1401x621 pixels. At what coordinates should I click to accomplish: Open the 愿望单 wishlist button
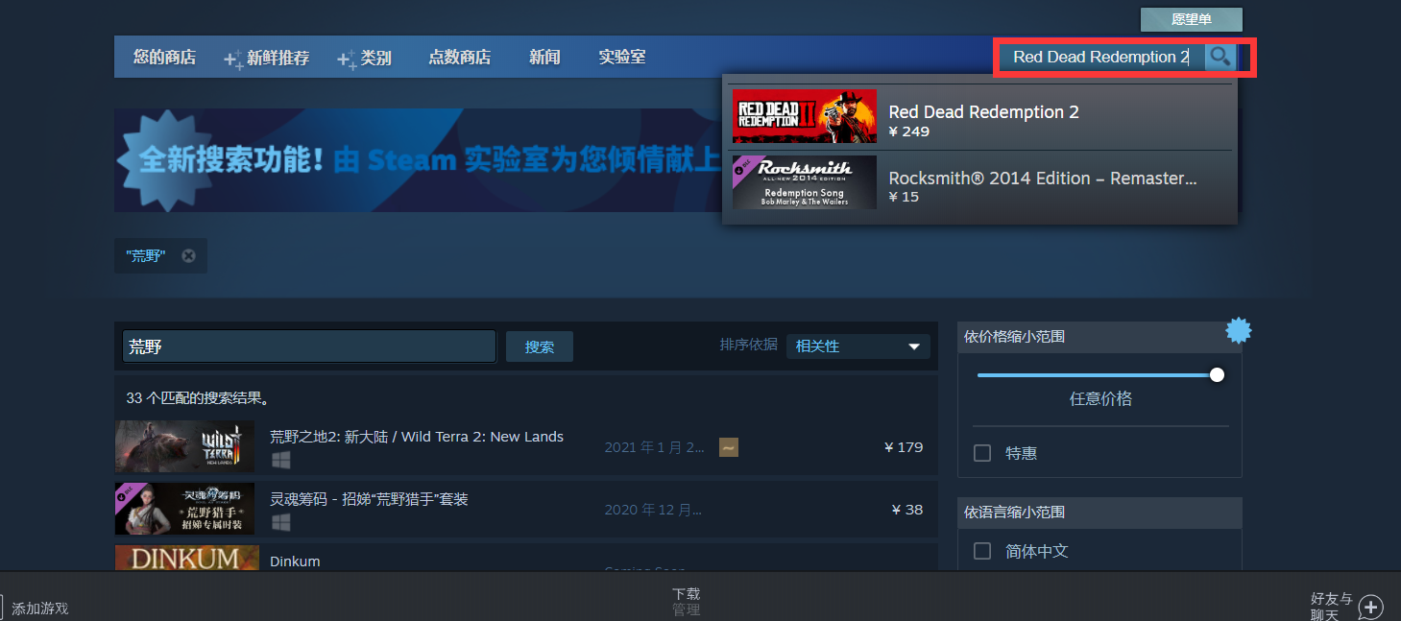(1191, 19)
